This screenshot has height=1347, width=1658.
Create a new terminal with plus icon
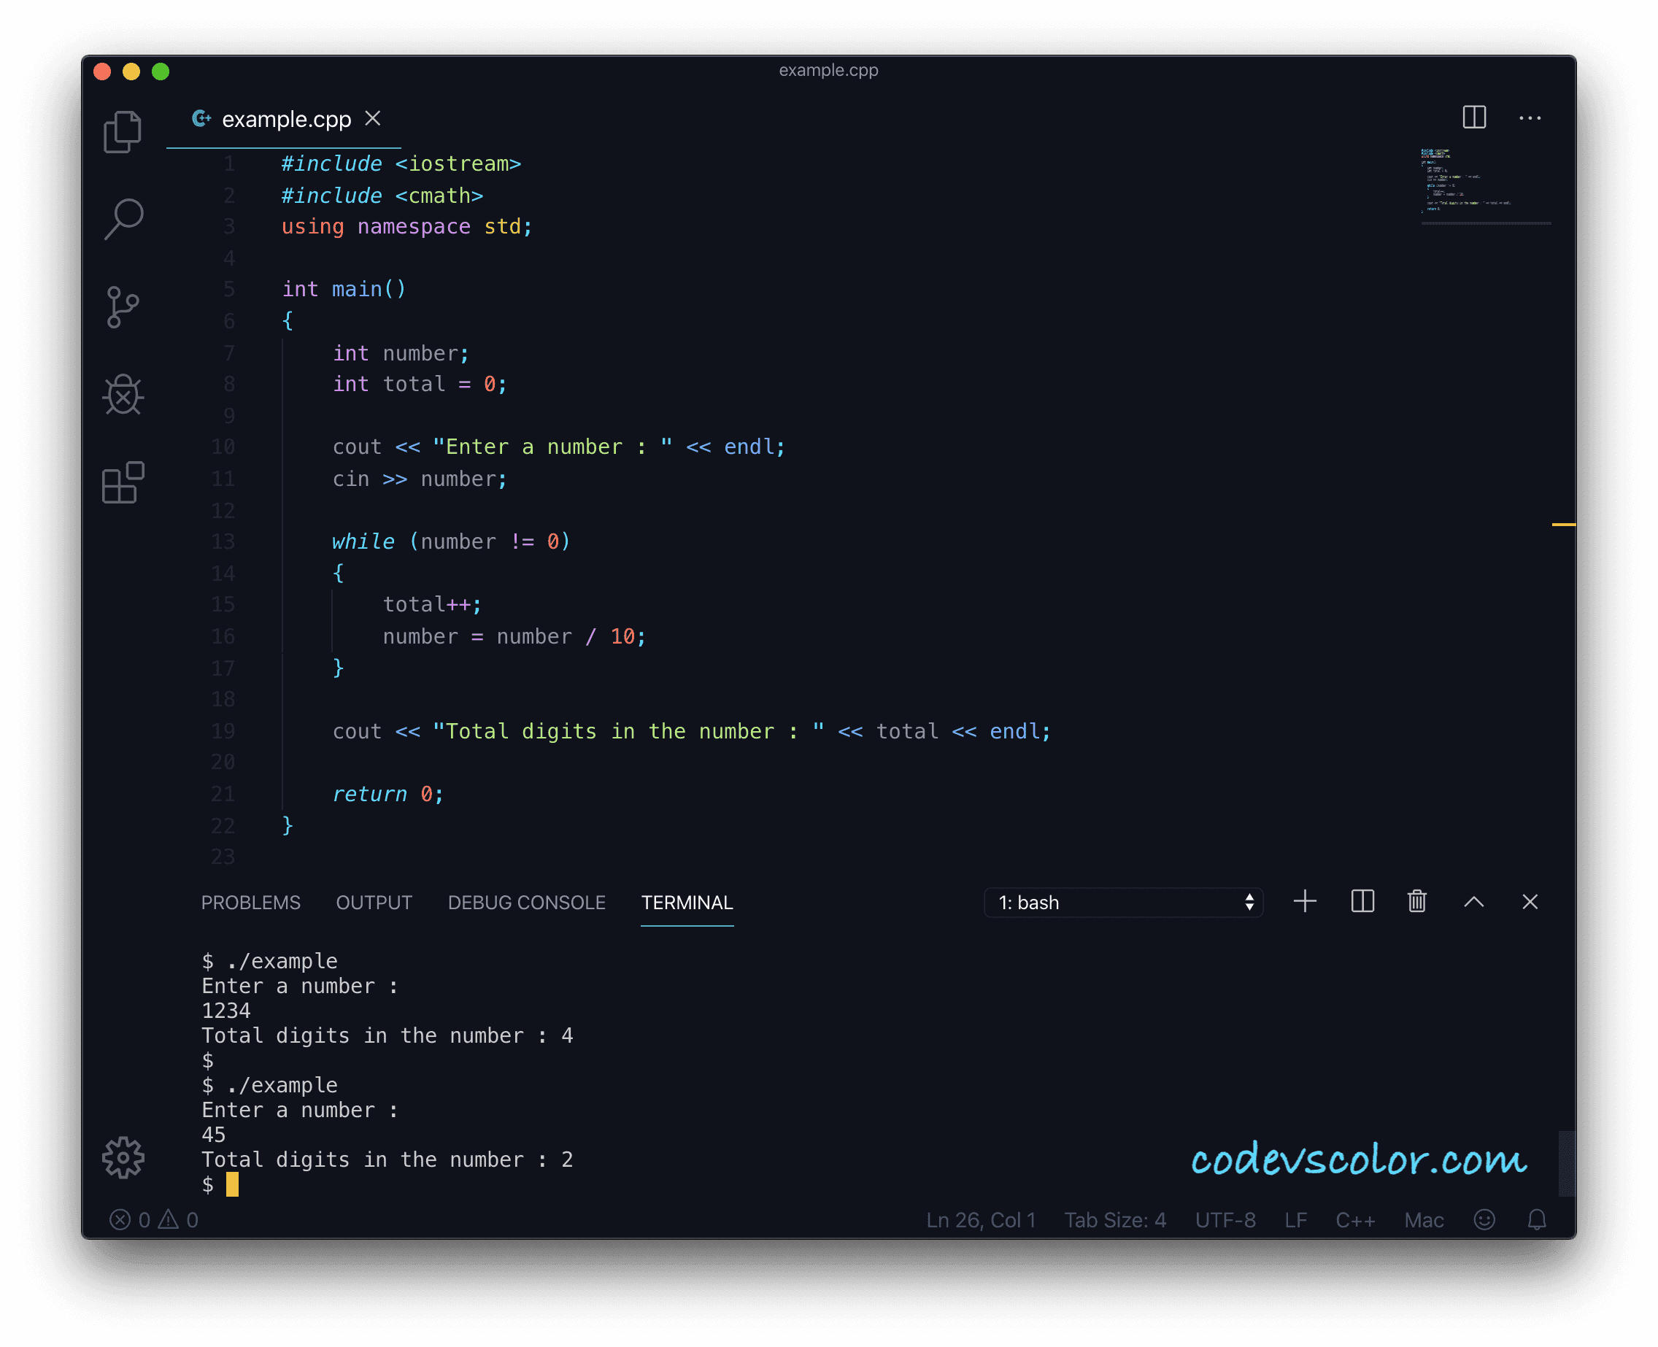coord(1305,902)
